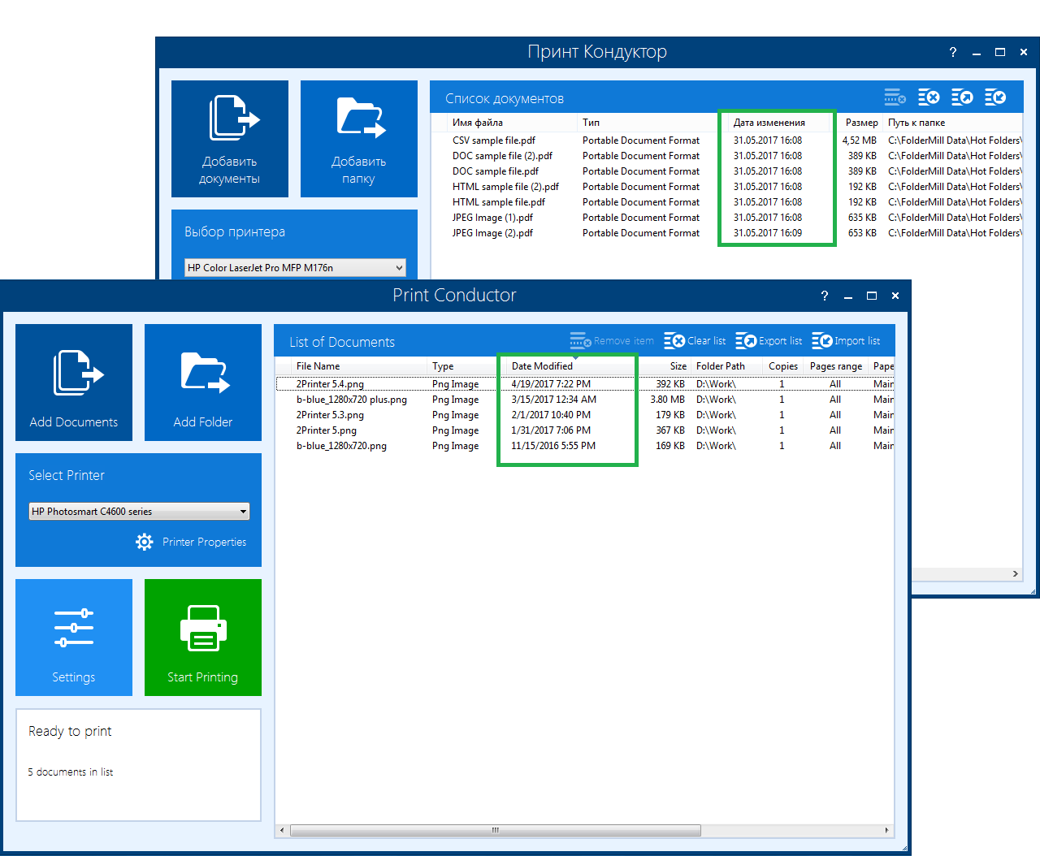This screenshot has height=856, width=1040.
Task: Expand the HP Photosmart C4600 printer dropdown
Action: (x=243, y=512)
